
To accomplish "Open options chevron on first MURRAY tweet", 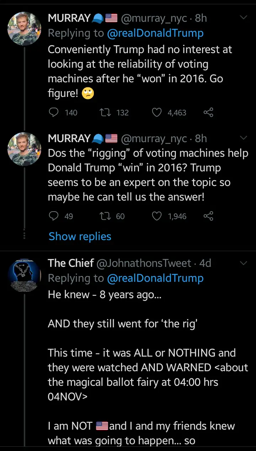I will (x=244, y=17).
